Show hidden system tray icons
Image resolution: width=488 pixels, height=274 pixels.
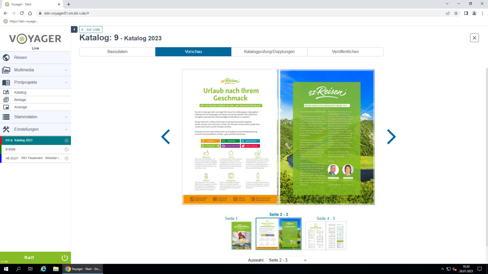[x=442, y=269]
